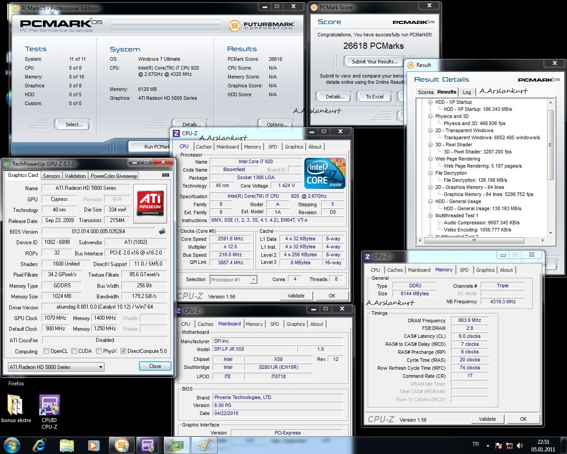Click the GPU-Z screenshot camera icon
567x454 pixels.
click(x=166, y=175)
